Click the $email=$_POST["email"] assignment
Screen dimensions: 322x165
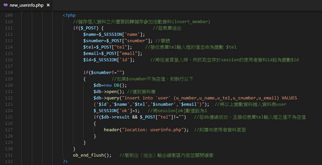[x=113, y=53]
